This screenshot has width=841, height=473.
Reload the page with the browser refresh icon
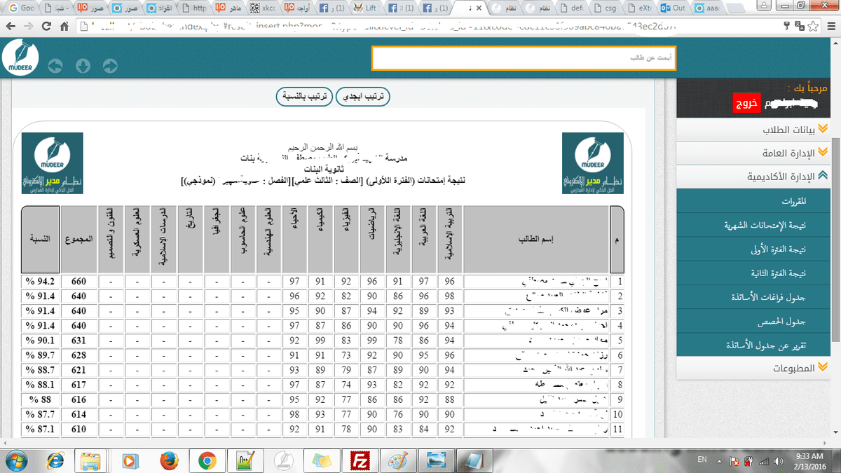click(x=46, y=27)
